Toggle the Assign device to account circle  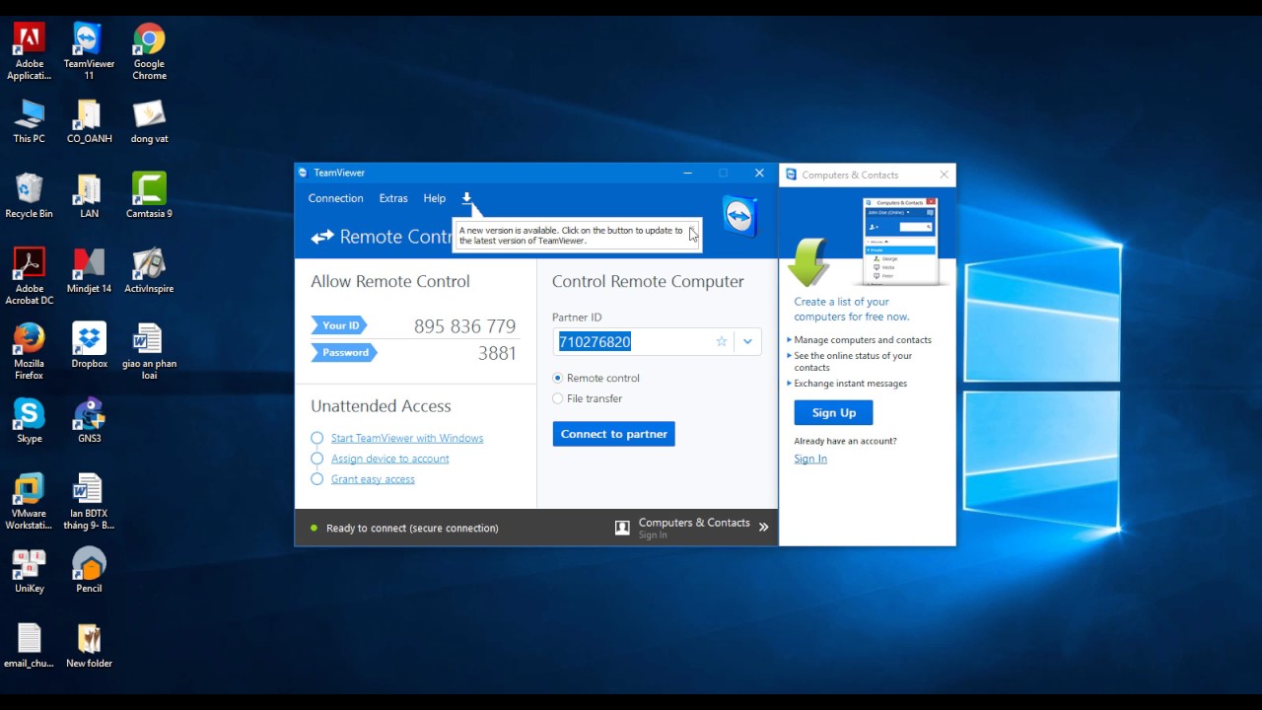(x=316, y=459)
